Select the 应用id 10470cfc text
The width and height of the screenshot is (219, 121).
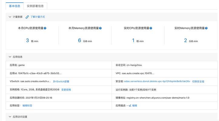(35, 73)
